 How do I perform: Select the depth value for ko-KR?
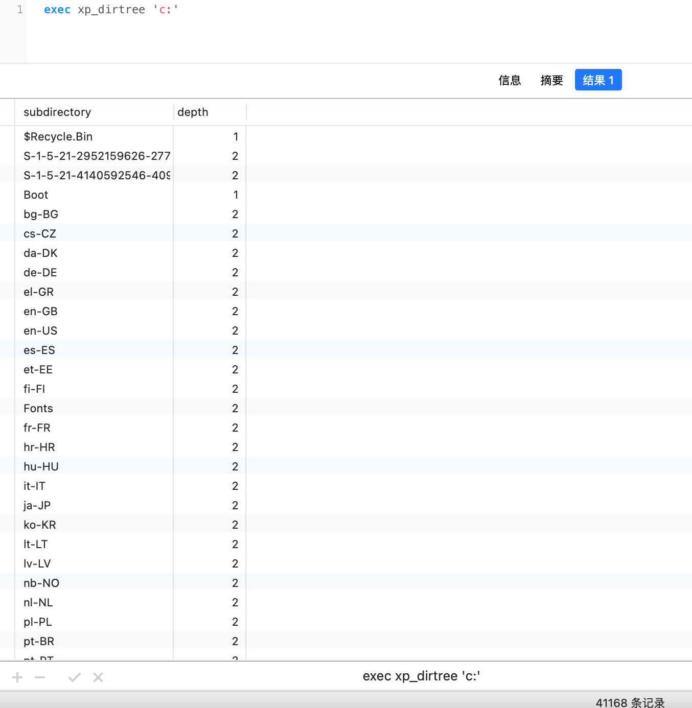tap(235, 525)
